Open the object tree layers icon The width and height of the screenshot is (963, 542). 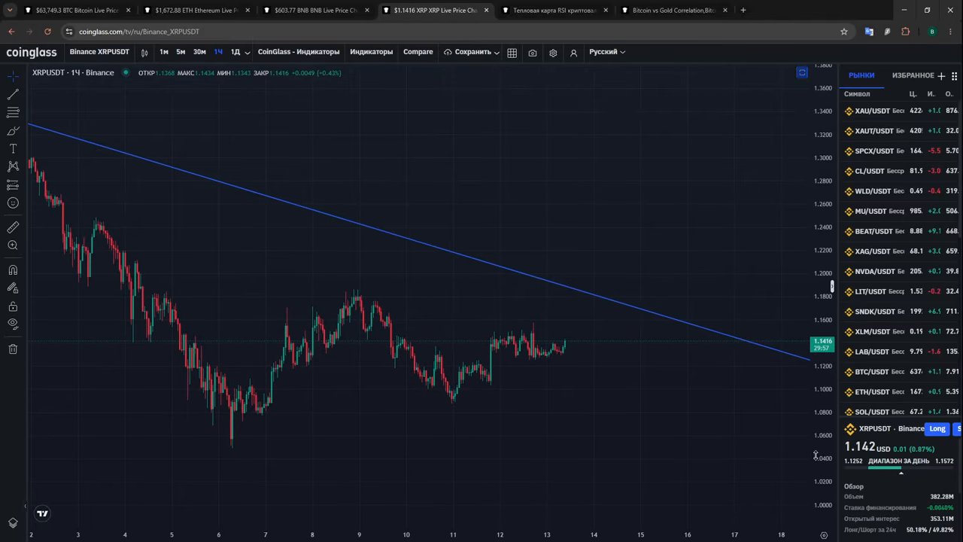pyautogui.click(x=13, y=523)
